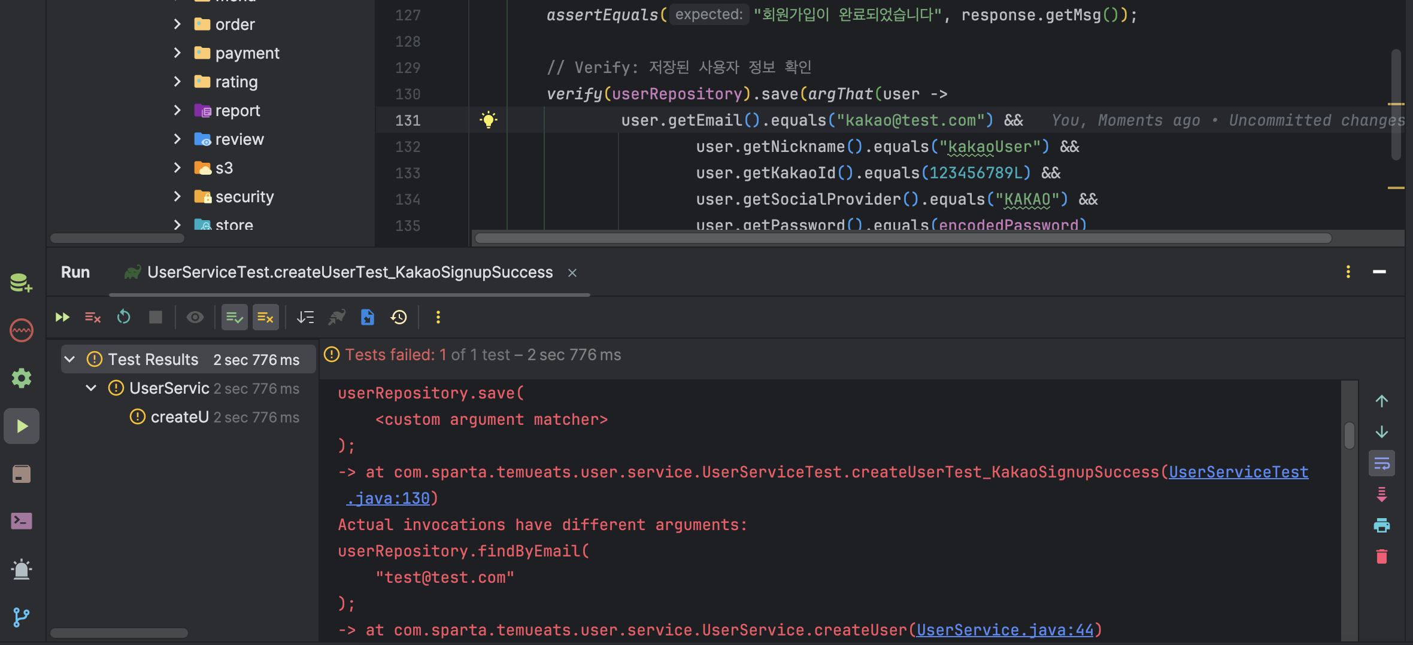Rerun the test with circular arrow icon
1413x645 pixels.
[x=124, y=317]
